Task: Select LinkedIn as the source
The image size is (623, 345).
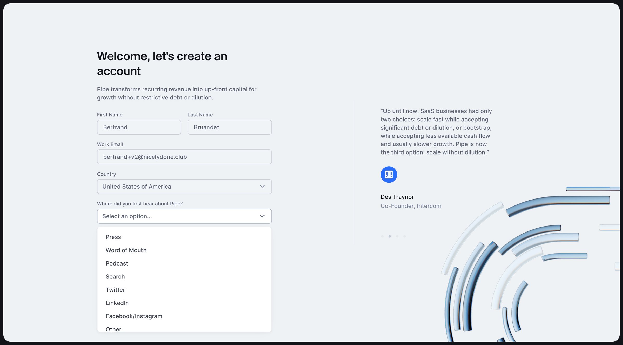Action: (x=184, y=303)
